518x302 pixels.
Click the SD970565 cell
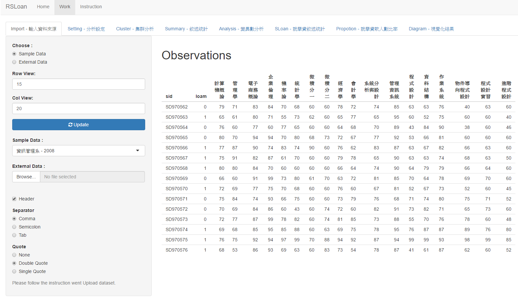point(177,137)
